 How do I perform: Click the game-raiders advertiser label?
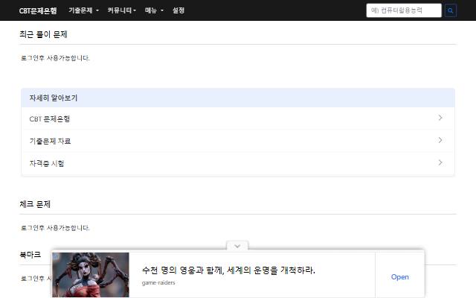158,283
